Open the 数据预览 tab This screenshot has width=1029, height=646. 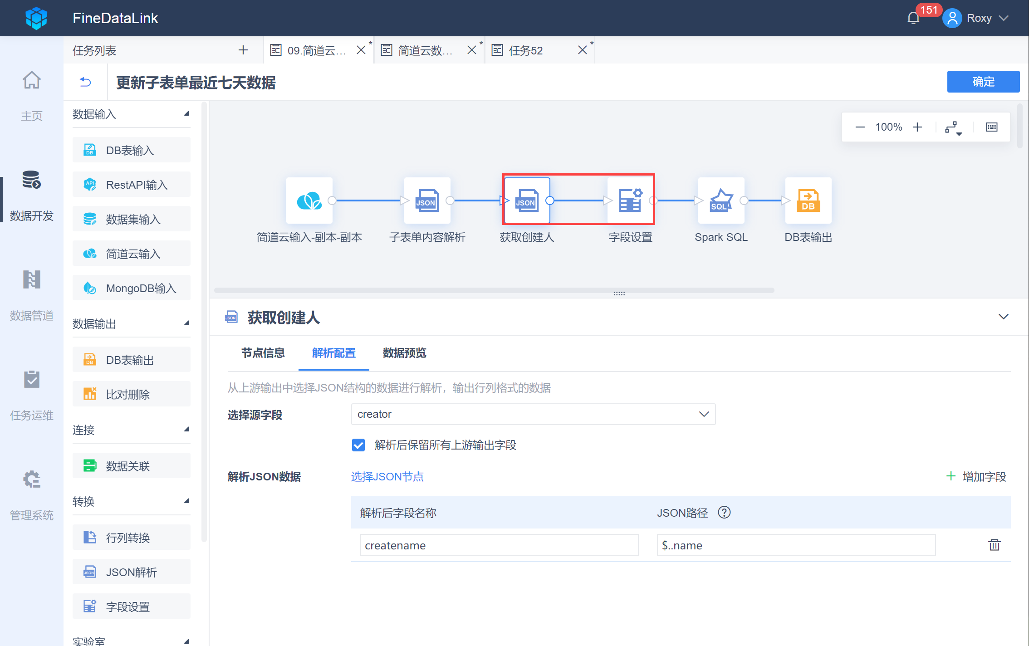coord(405,353)
